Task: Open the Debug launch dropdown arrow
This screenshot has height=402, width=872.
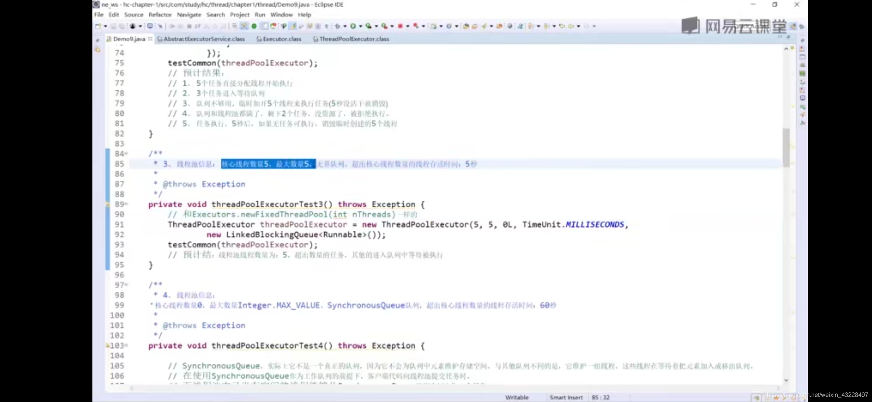Action: pos(345,26)
